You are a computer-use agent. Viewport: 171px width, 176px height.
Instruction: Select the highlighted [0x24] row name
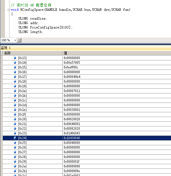click(22, 138)
